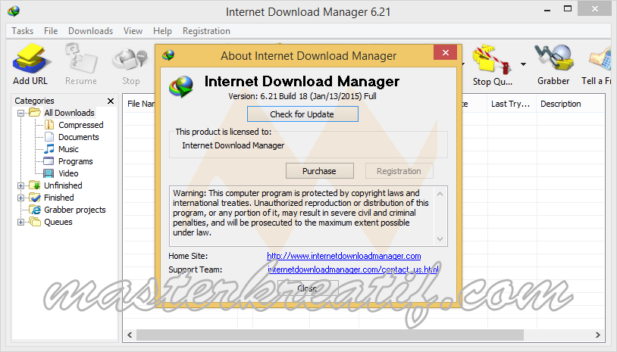Screen dimensions: 617x352
Task: Click the Purchase button
Action: (x=320, y=171)
